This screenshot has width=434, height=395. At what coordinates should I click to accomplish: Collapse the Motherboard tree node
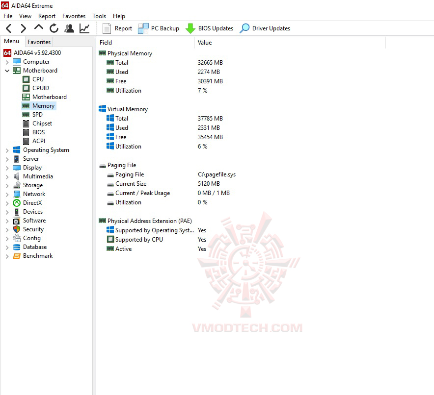click(7, 71)
